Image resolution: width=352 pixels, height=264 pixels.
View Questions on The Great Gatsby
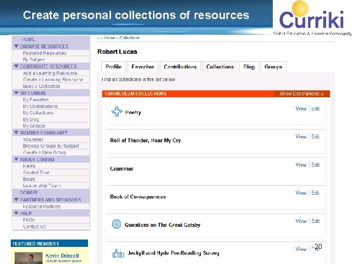point(301,221)
